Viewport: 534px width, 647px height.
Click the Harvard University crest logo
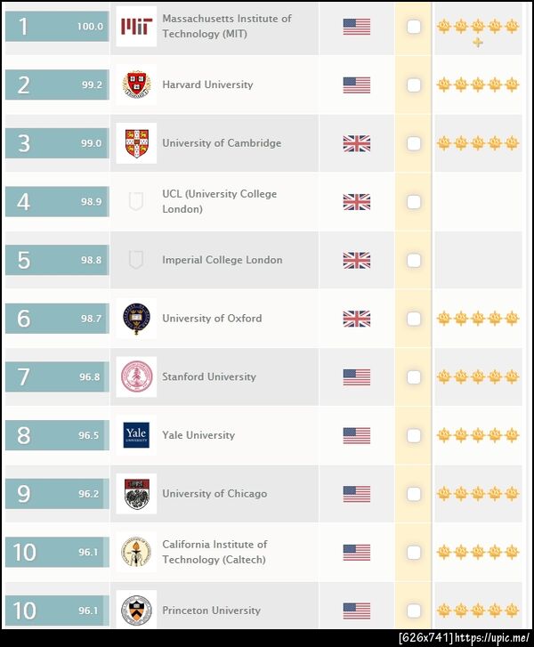(136, 85)
